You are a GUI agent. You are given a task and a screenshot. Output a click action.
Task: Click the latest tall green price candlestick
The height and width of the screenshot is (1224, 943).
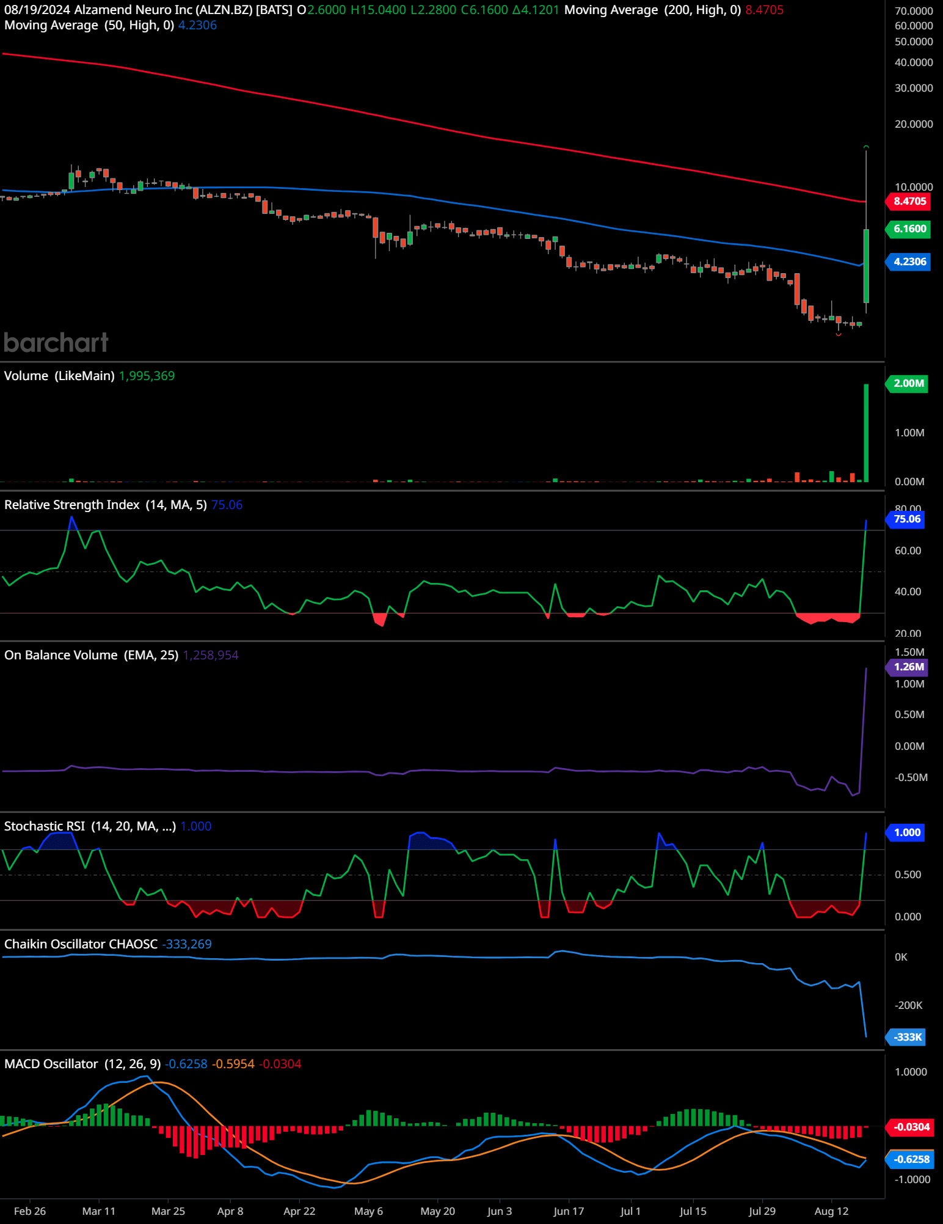866,266
